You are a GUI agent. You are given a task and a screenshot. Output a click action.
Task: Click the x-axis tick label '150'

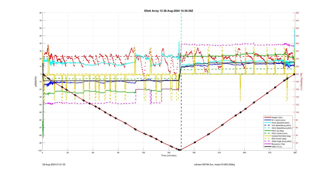tap(169, 153)
